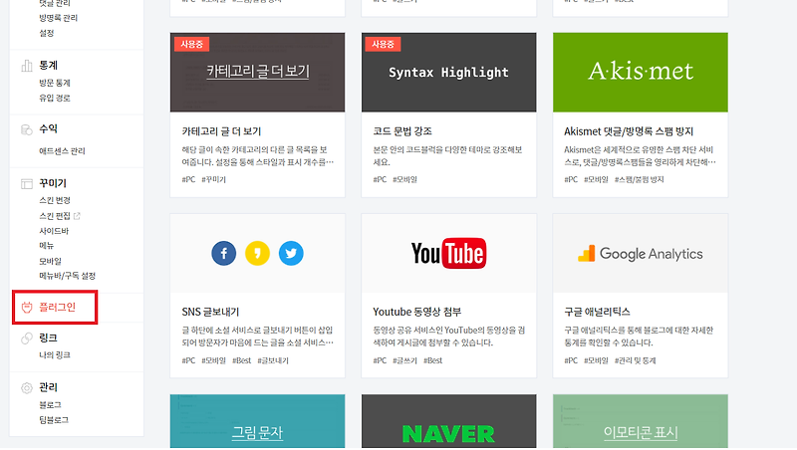The image size is (797, 450).
Task: Click #관리 및 통계 tag on analytics card
Action: point(636,360)
